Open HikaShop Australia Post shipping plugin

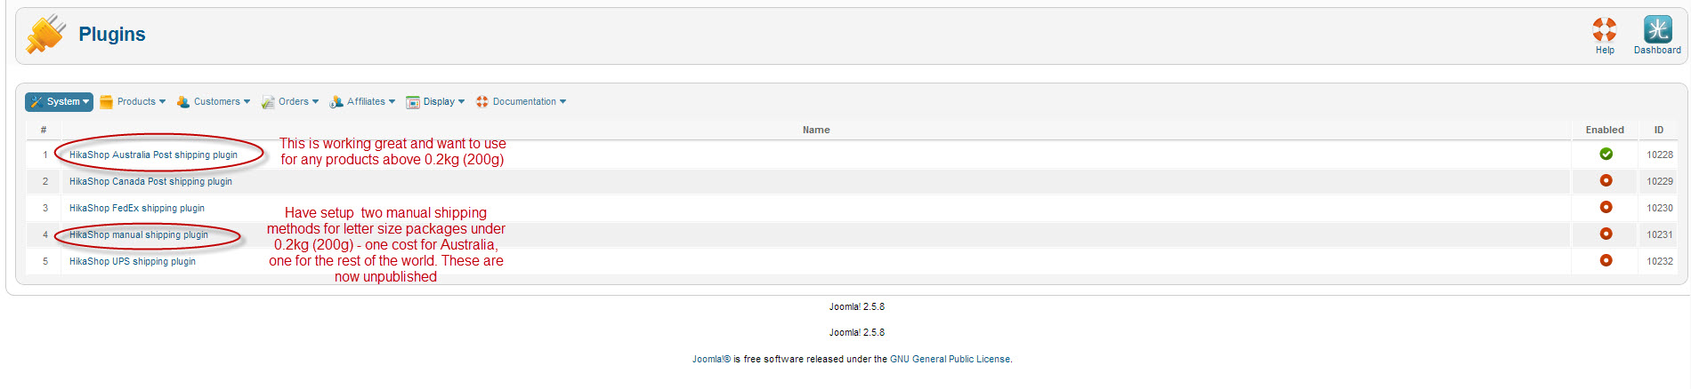click(x=153, y=155)
